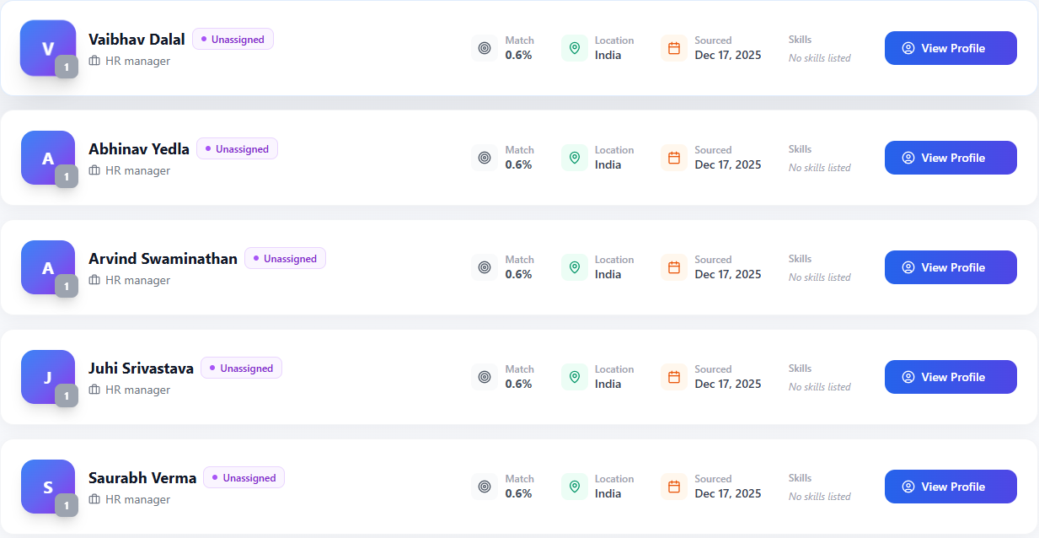Screen dimensions: 1039x538
Task: Click the India location text for Vaibhav Dalal
Action: coord(608,56)
